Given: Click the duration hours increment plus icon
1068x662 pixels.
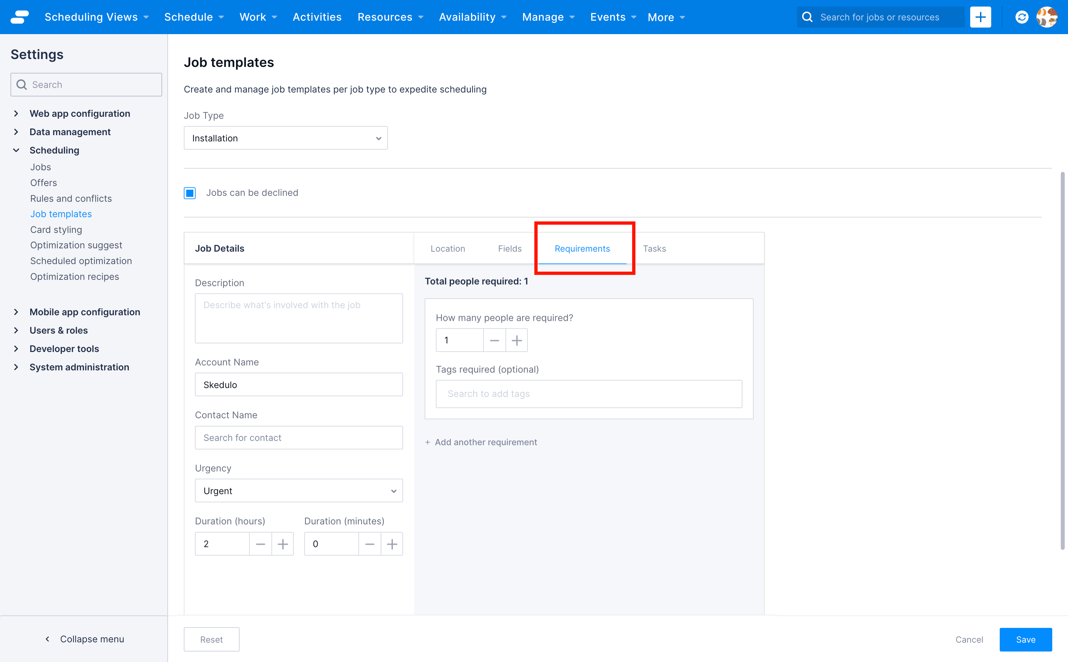Looking at the screenshot, I should coord(282,544).
